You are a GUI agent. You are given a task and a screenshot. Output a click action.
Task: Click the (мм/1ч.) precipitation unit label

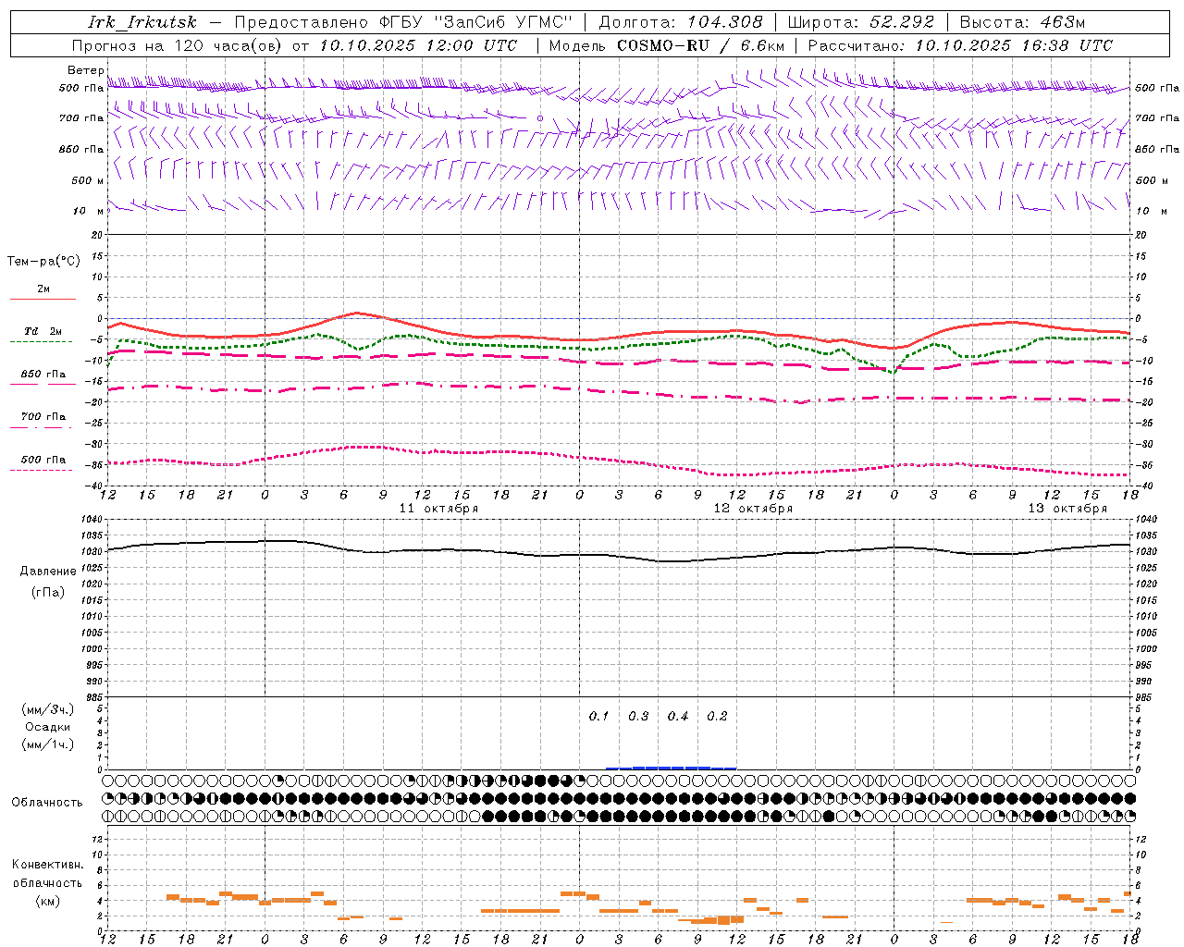[48, 744]
